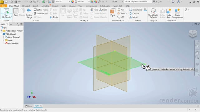Switch to the Annotate tab

[45, 6]
